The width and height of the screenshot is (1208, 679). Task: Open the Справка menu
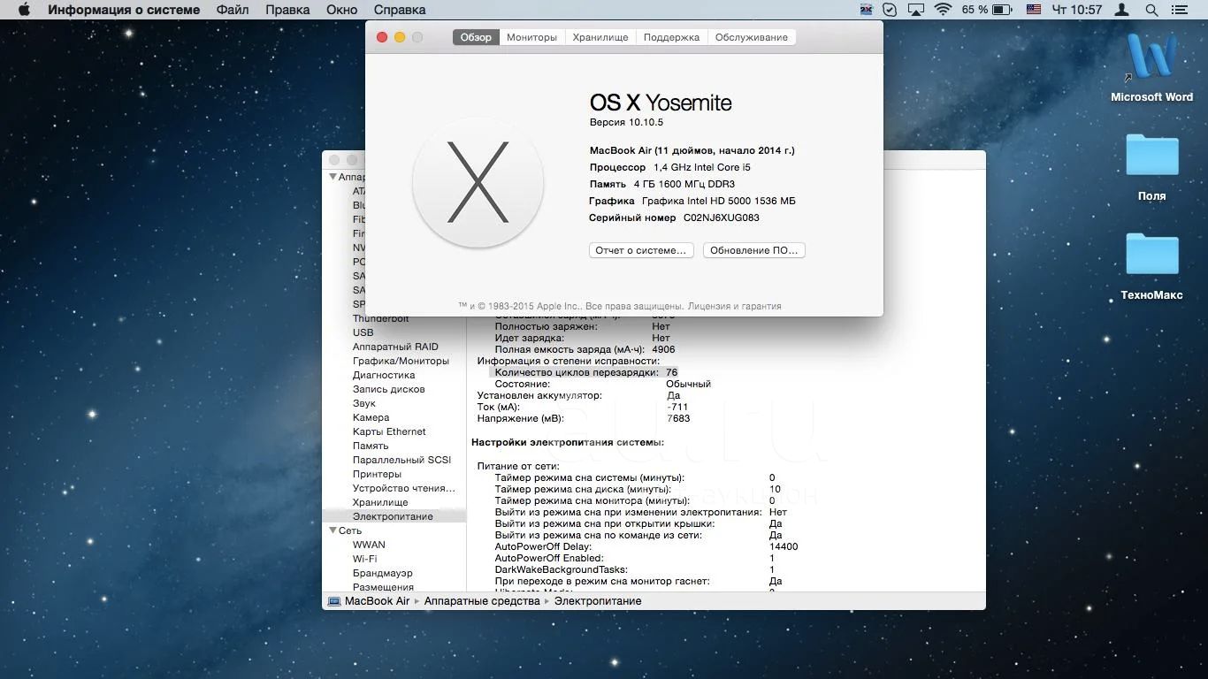tap(399, 10)
